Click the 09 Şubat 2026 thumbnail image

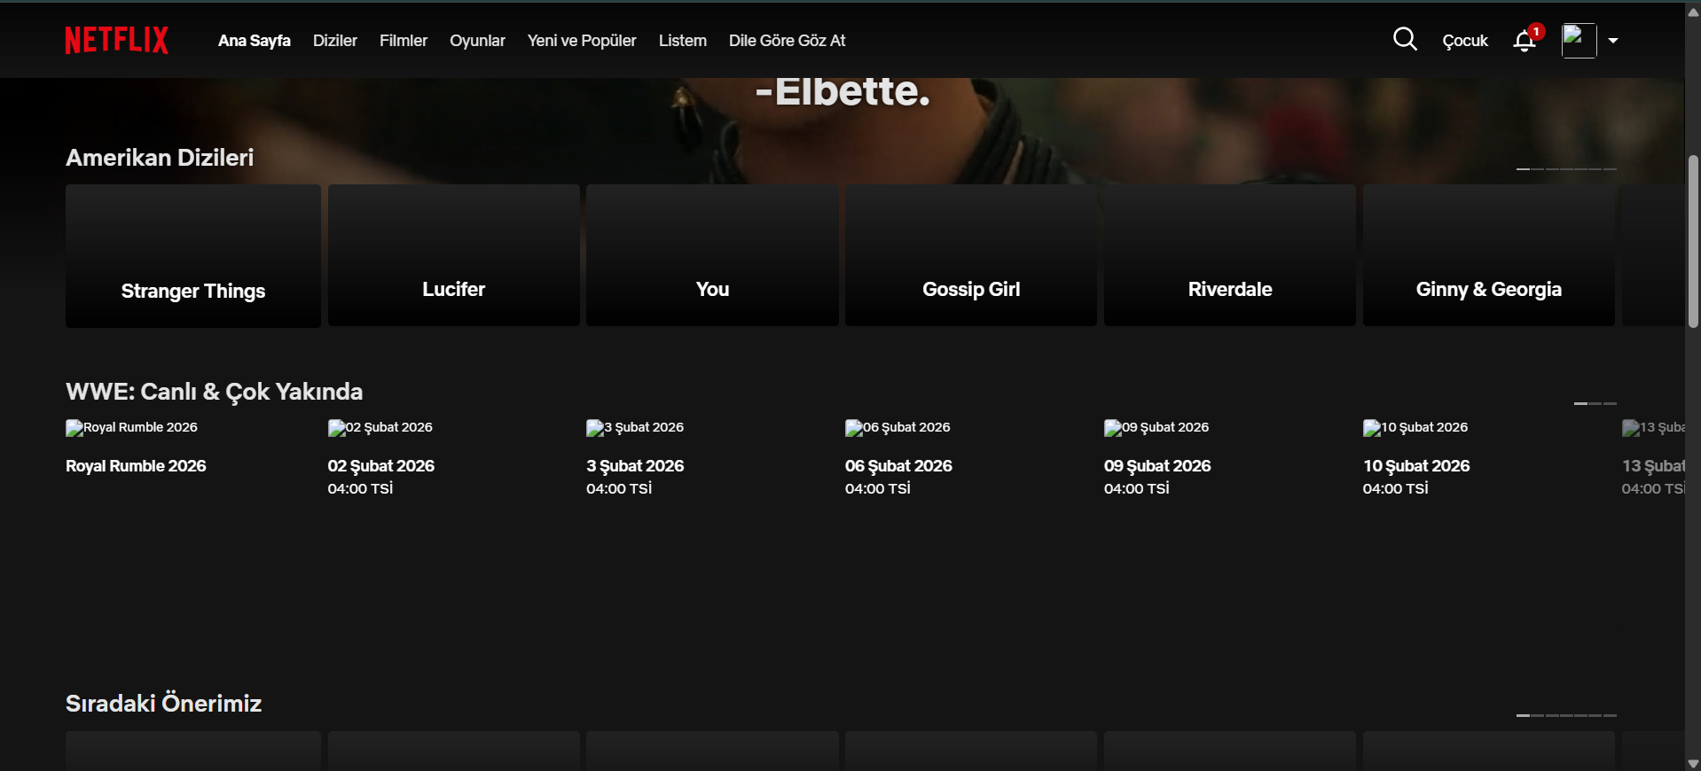pyautogui.click(x=1156, y=428)
